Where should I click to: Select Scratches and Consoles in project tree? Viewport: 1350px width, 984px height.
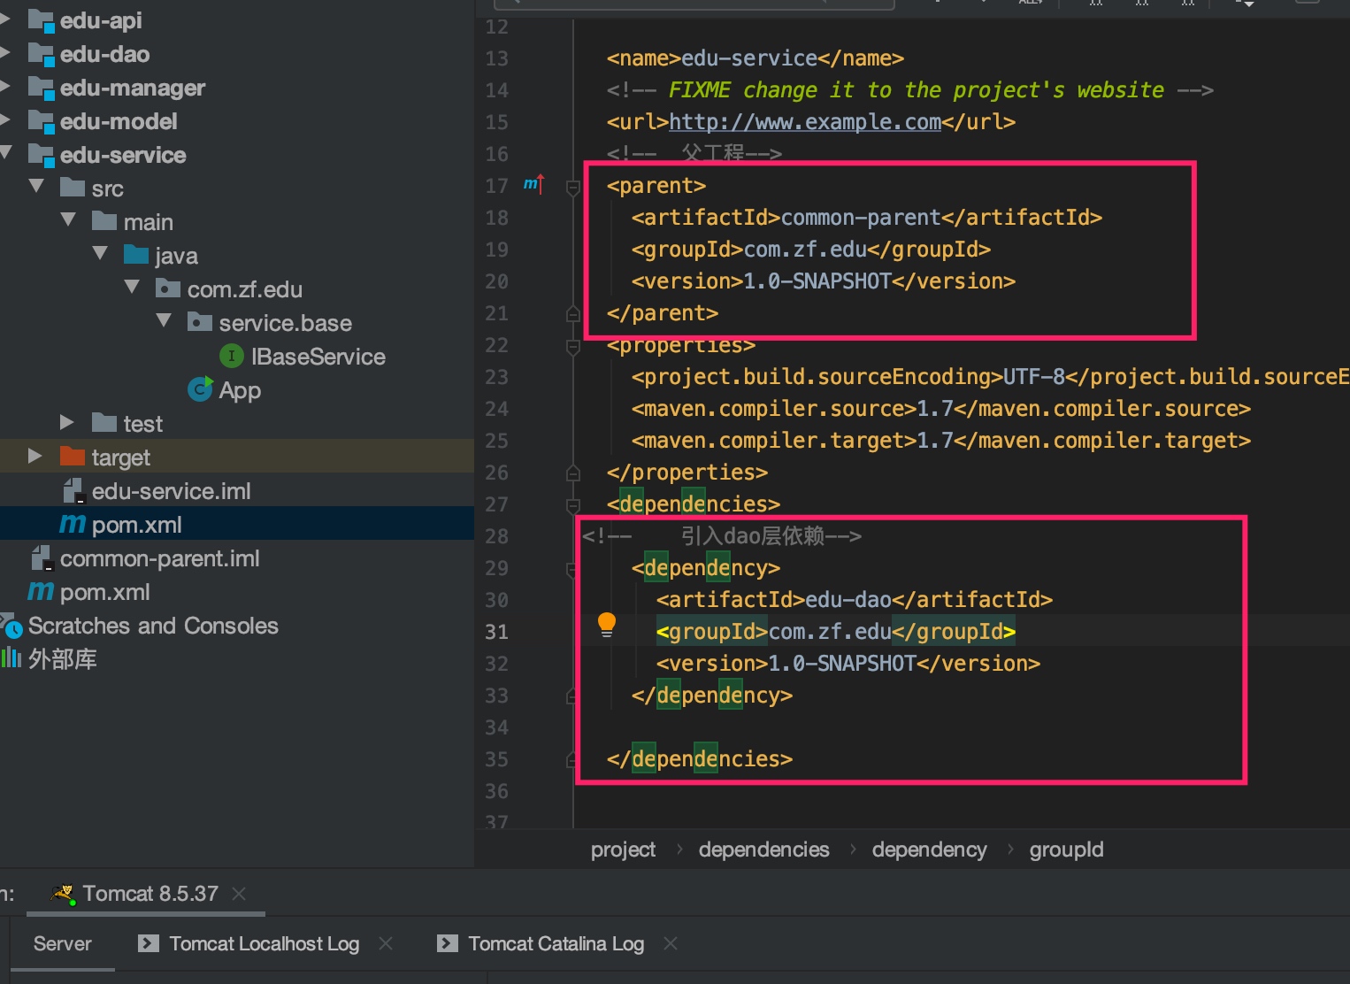pos(153,626)
